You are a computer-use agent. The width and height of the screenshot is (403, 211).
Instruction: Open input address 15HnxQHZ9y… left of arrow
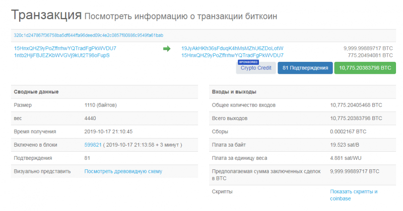click(x=65, y=48)
